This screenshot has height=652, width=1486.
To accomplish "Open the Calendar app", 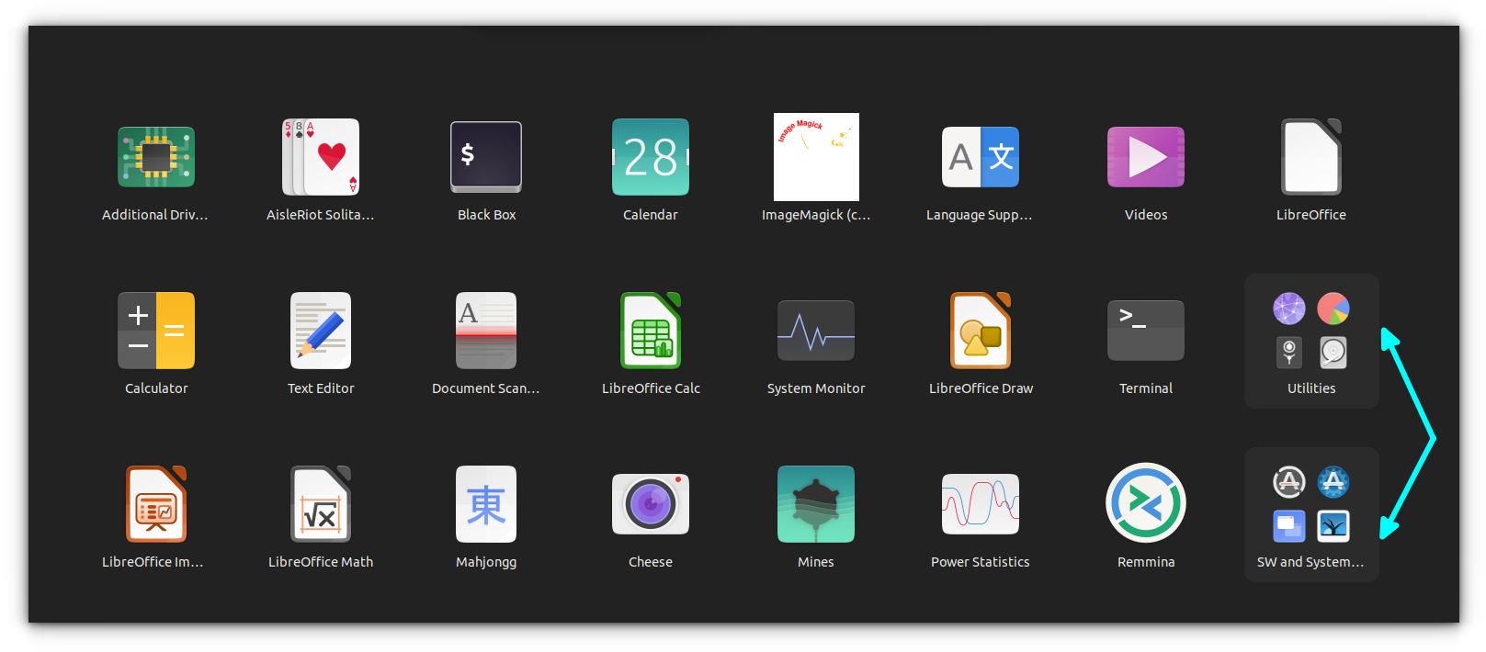I will (651, 157).
